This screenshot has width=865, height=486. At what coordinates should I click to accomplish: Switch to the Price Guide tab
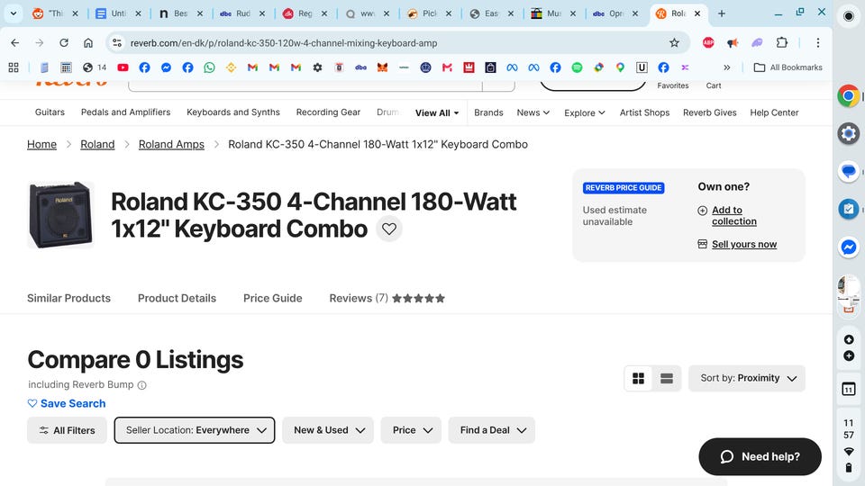(x=272, y=298)
